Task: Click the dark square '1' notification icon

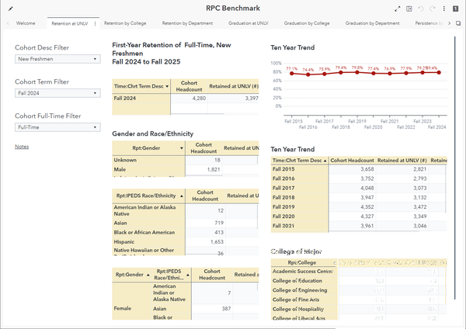Action: pyautogui.click(x=455, y=9)
